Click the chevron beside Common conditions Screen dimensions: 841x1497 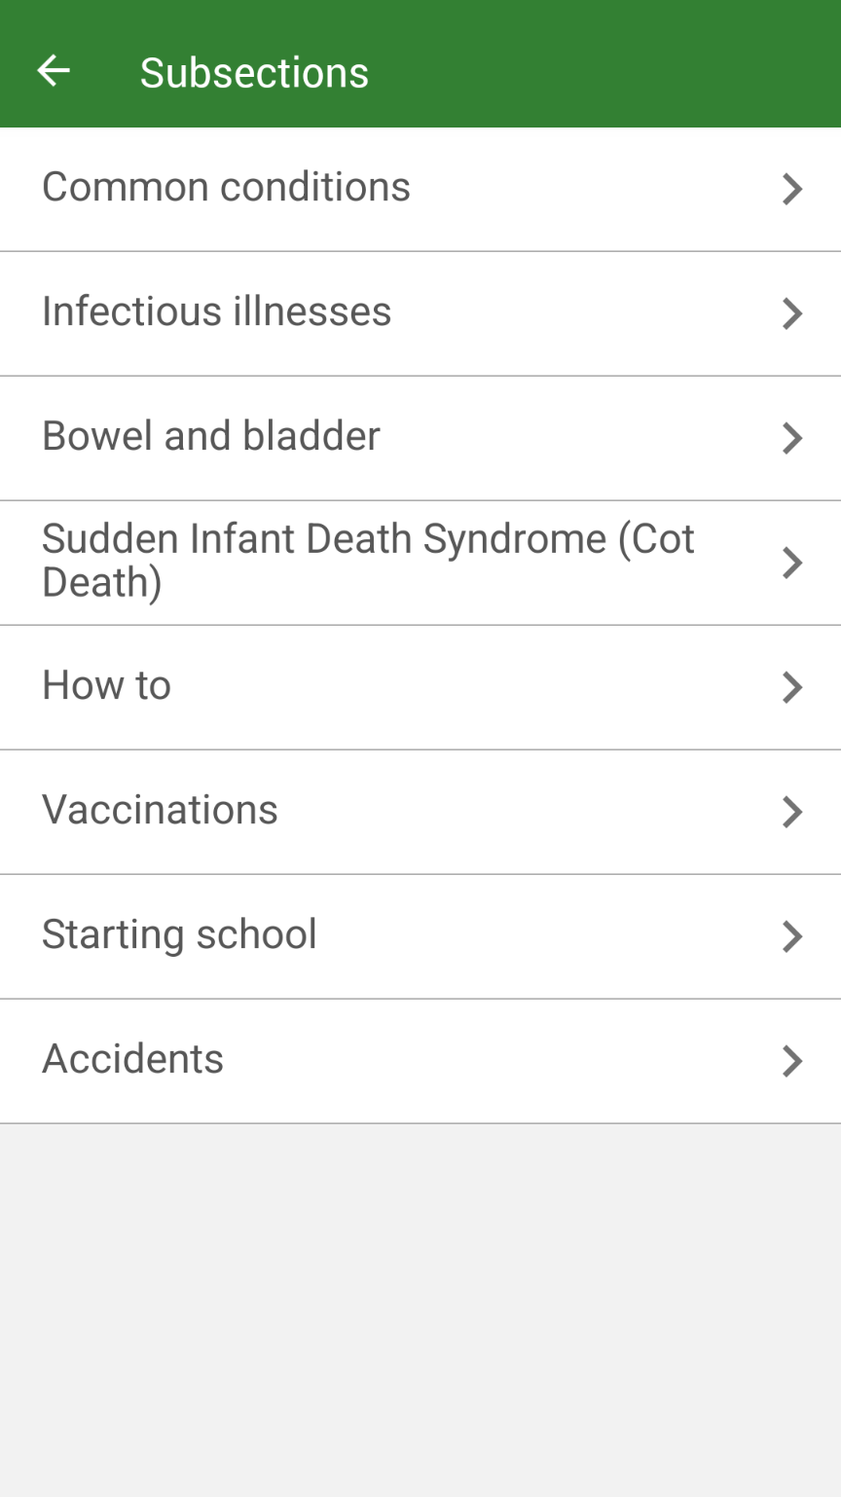click(792, 189)
